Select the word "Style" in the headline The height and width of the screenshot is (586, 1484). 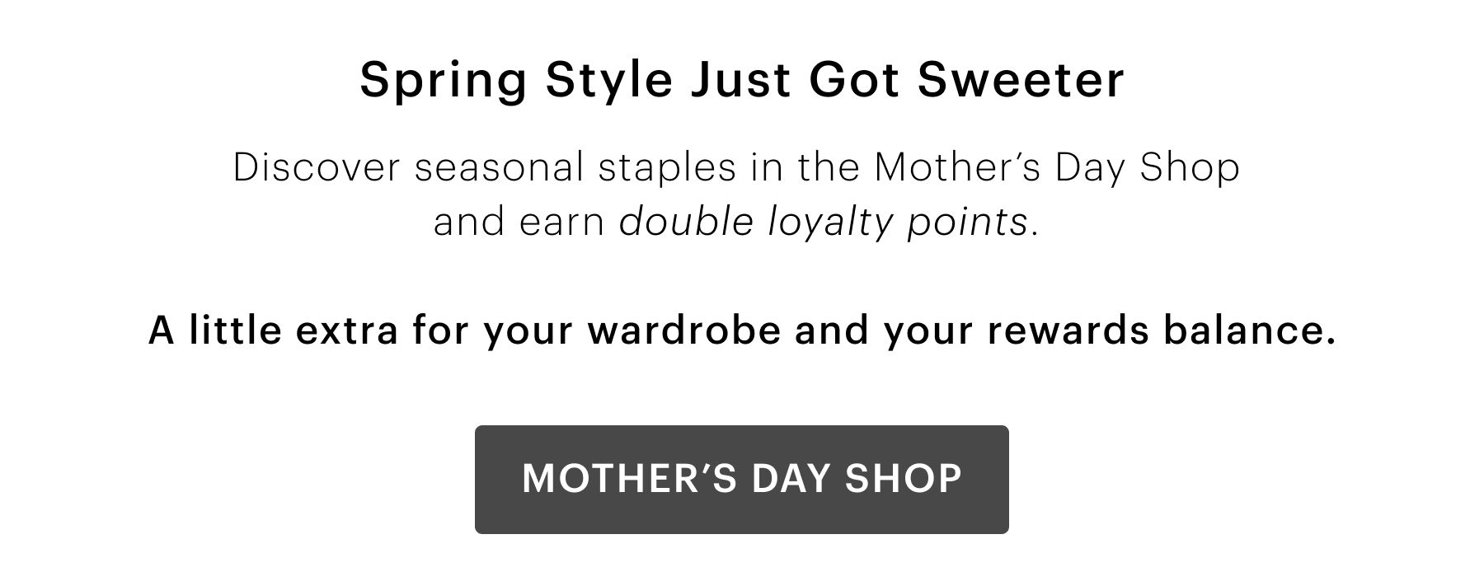pyautogui.click(x=608, y=80)
